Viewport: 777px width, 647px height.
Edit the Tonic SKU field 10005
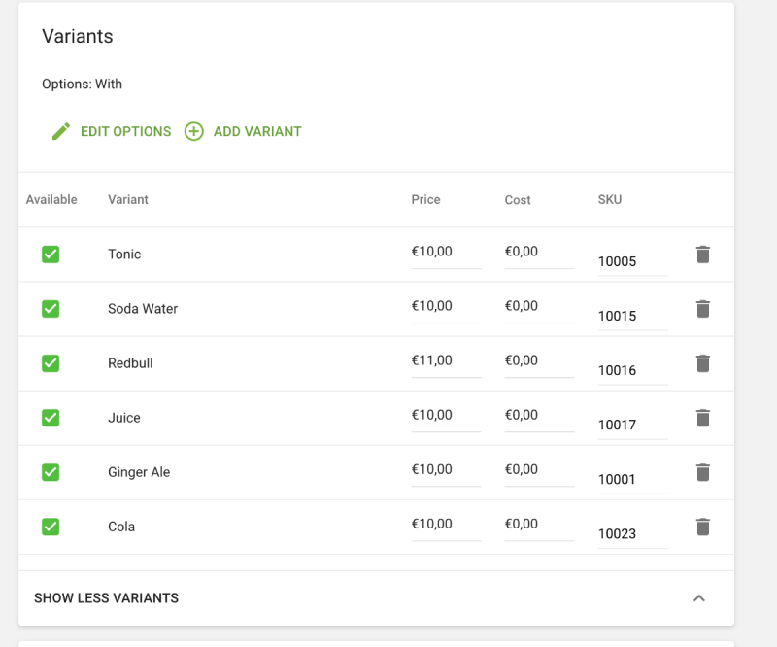coord(632,261)
